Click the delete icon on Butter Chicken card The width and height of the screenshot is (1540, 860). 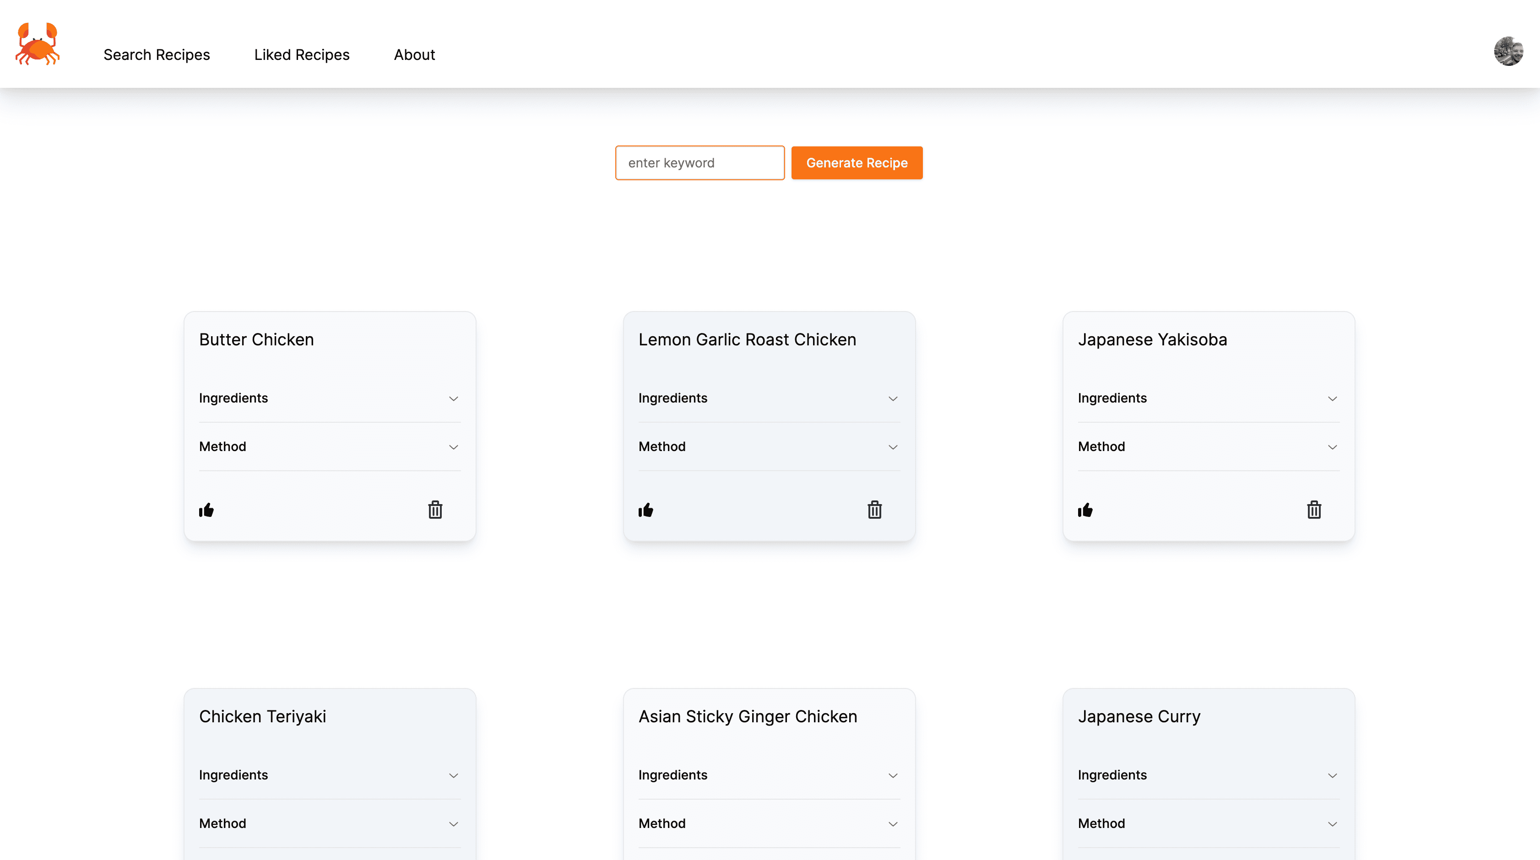[x=435, y=509]
